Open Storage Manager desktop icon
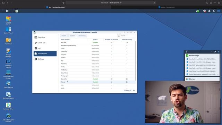 pos(8,53)
